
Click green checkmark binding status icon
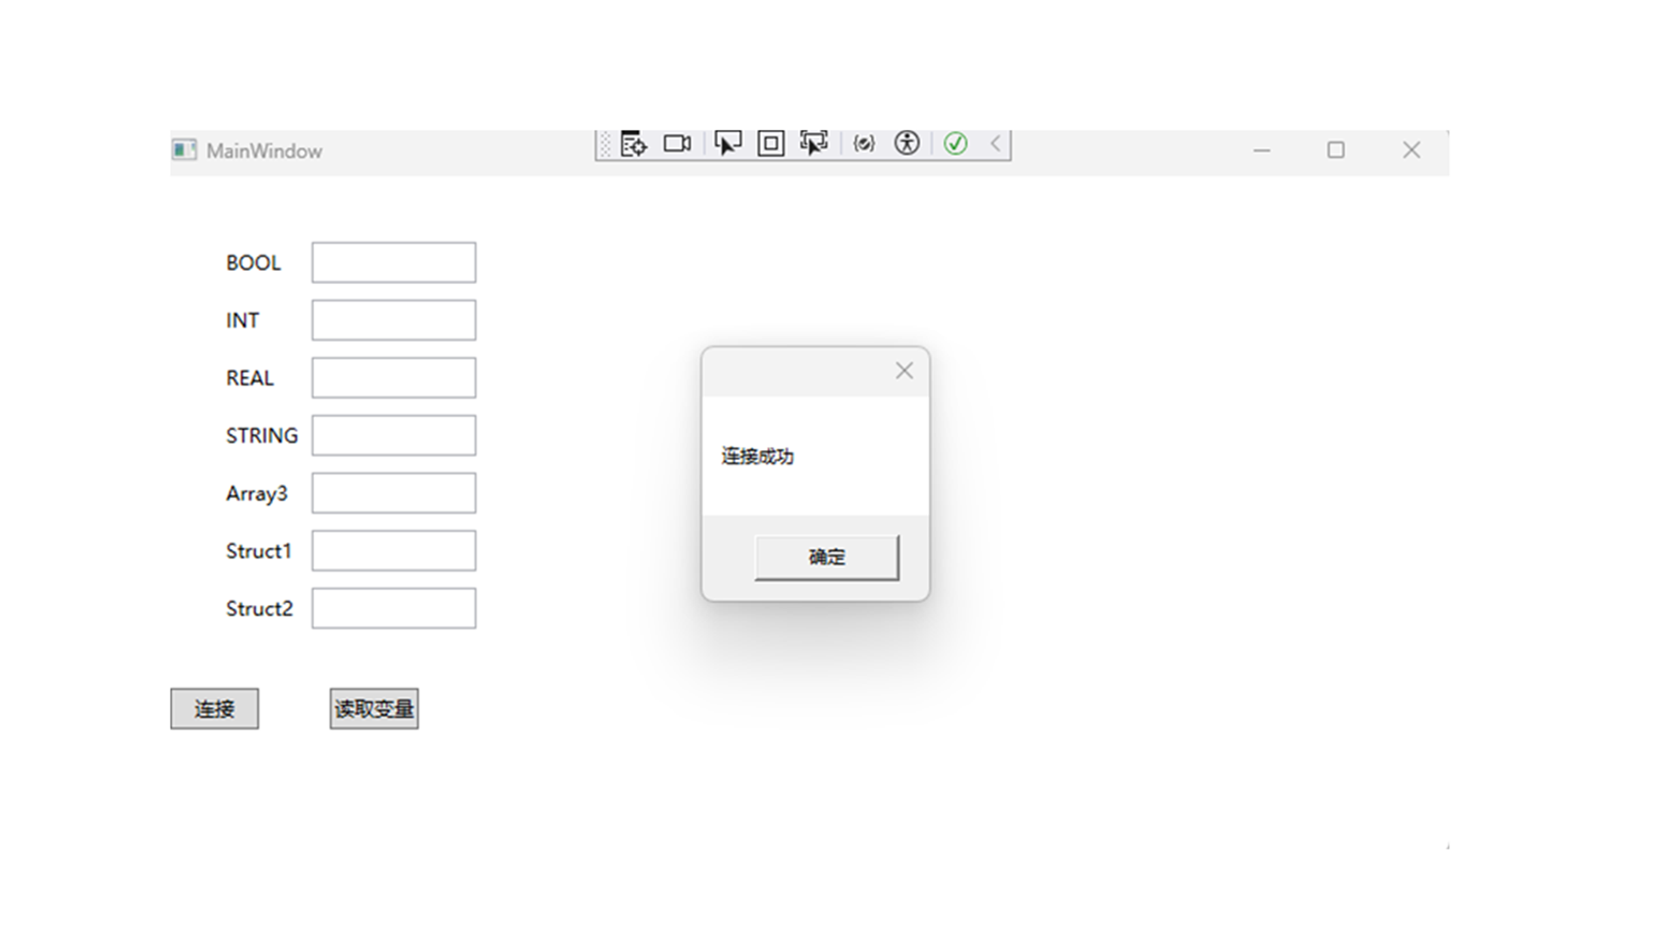tap(955, 143)
